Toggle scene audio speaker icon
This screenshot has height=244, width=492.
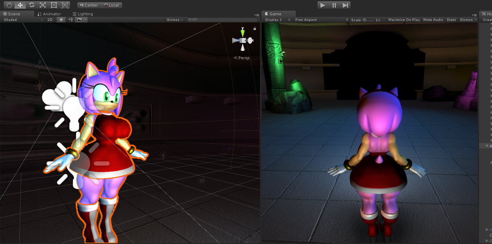point(70,20)
